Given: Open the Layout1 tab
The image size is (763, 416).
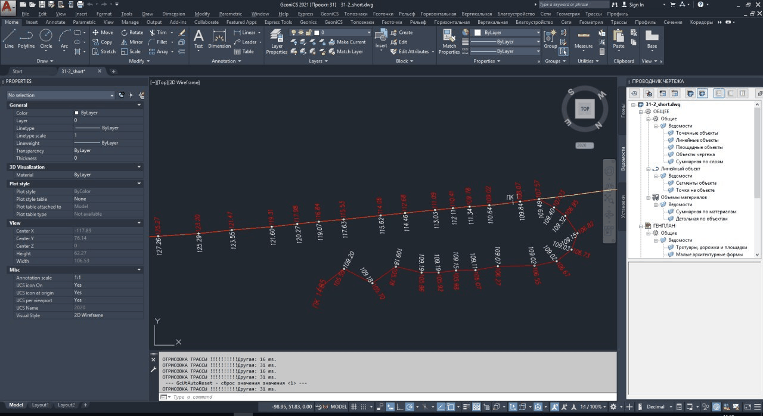Looking at the screenshot, I should point(41,405).
